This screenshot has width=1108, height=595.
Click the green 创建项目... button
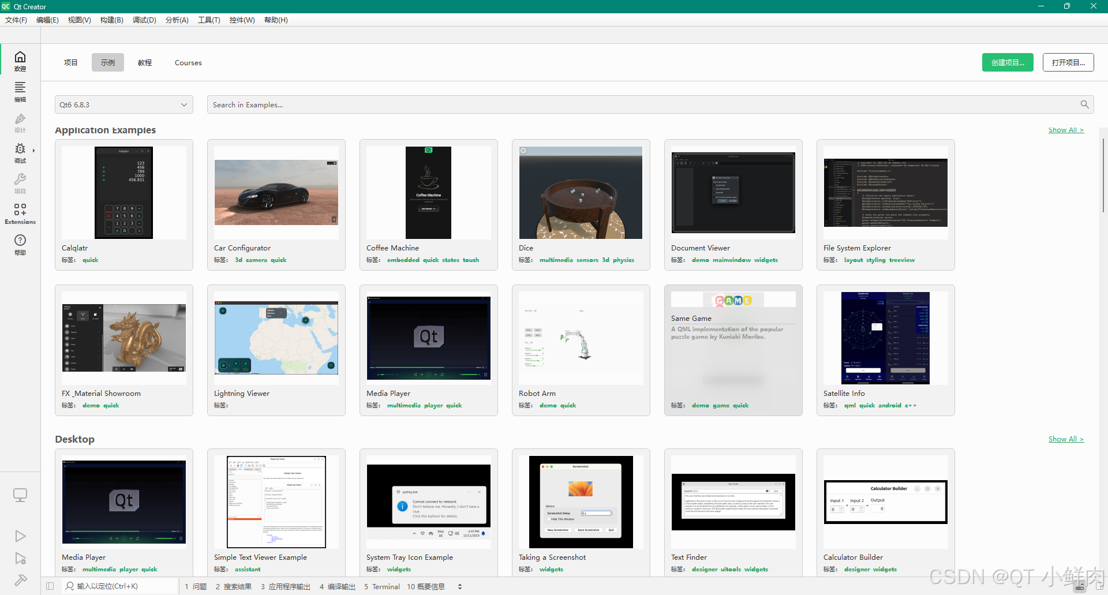[x=1008, y=62]
